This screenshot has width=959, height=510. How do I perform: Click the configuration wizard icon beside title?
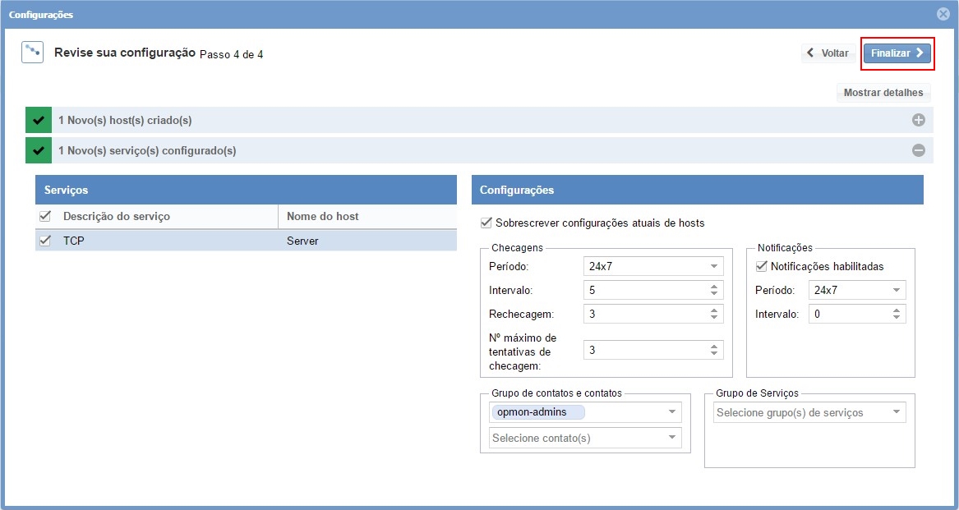(33, 52)
